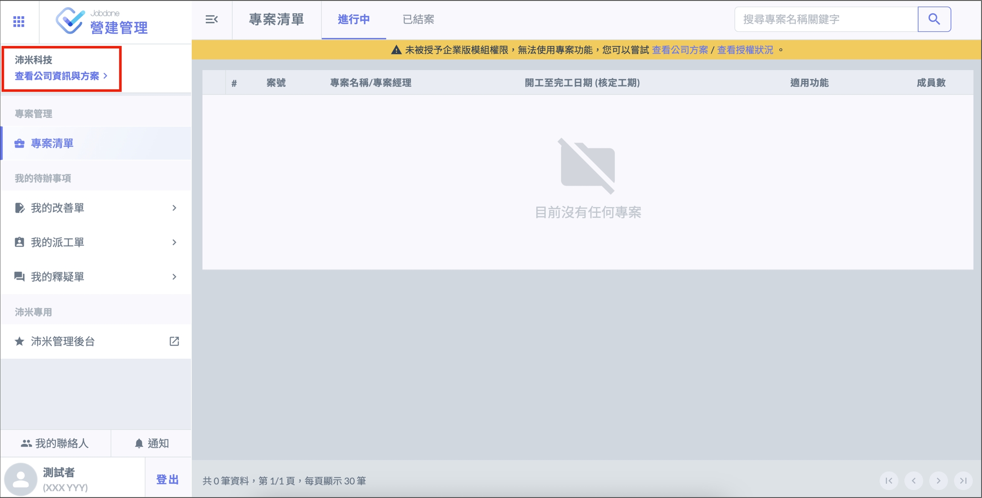982x498 pixels.
Task: Click the search magnifier button
Action: 934,19
